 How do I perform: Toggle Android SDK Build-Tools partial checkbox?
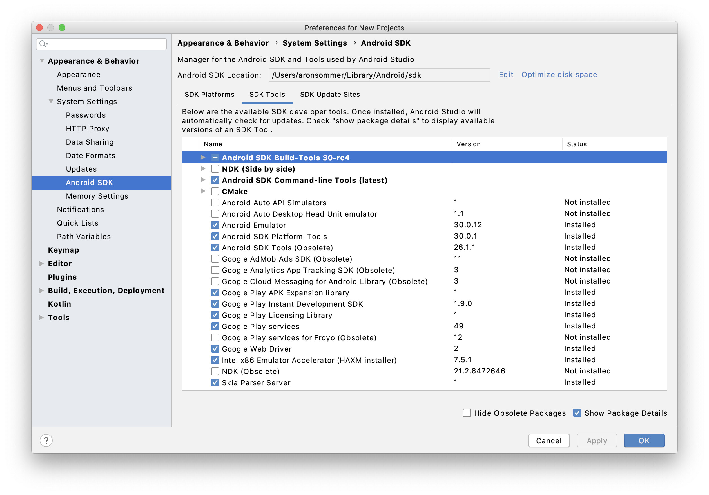215,157
